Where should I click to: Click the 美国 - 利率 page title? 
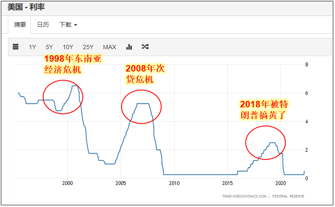pos(26,7)
